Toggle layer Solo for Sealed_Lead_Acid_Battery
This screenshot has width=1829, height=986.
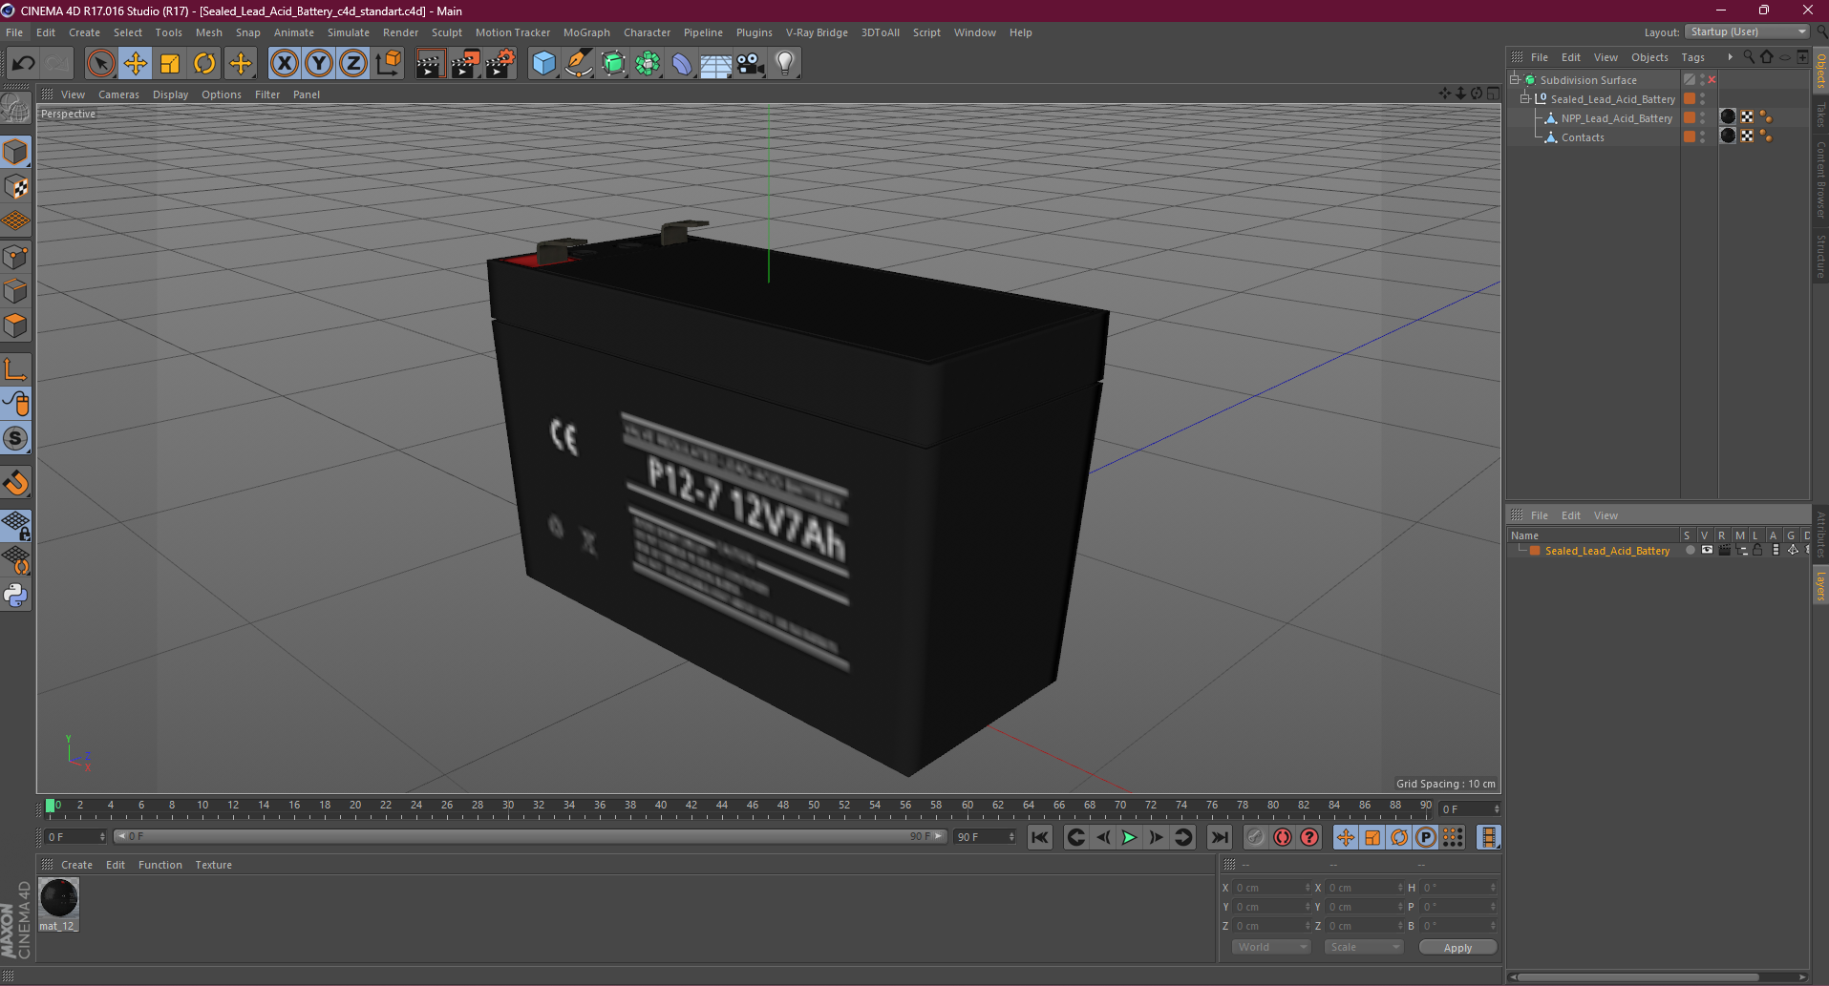pyautogui.click(x=1691, y=551)
